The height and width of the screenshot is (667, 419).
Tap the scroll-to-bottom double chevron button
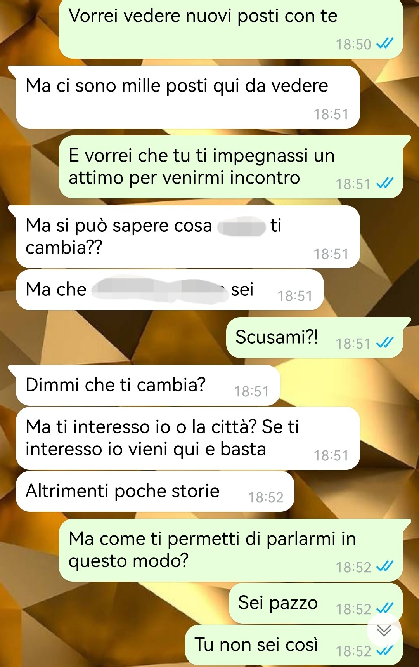point(384,631)
